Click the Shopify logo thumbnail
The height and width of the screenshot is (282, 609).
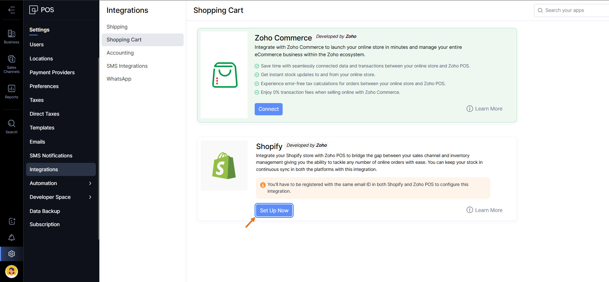(224, 166)
